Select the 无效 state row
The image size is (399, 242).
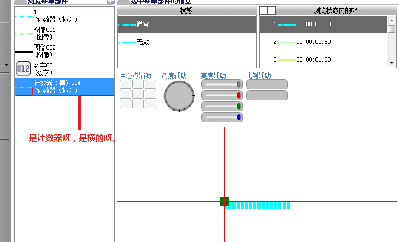tap(187, 42)
